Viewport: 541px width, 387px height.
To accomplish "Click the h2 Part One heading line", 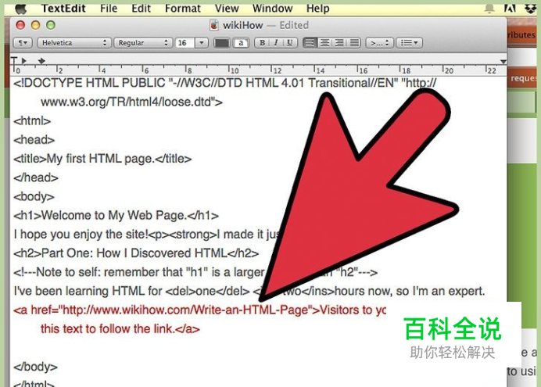I will pyautogui.click(x=136, y=253).
